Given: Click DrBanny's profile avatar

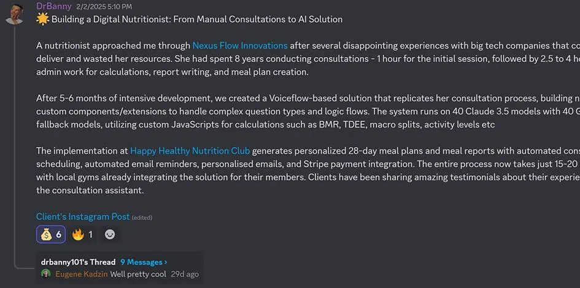Looking at the screenshot, I should (15, 13).
